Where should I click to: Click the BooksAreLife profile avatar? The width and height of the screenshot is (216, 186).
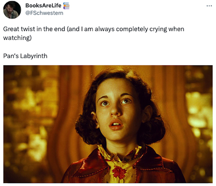[x=12, y=10]
